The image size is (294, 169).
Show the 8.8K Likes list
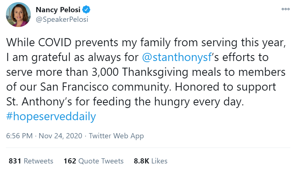tap(151, 161)
